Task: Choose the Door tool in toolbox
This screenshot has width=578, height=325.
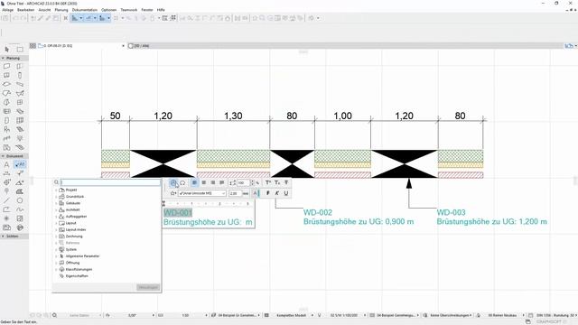Action: tap(20, 66)
